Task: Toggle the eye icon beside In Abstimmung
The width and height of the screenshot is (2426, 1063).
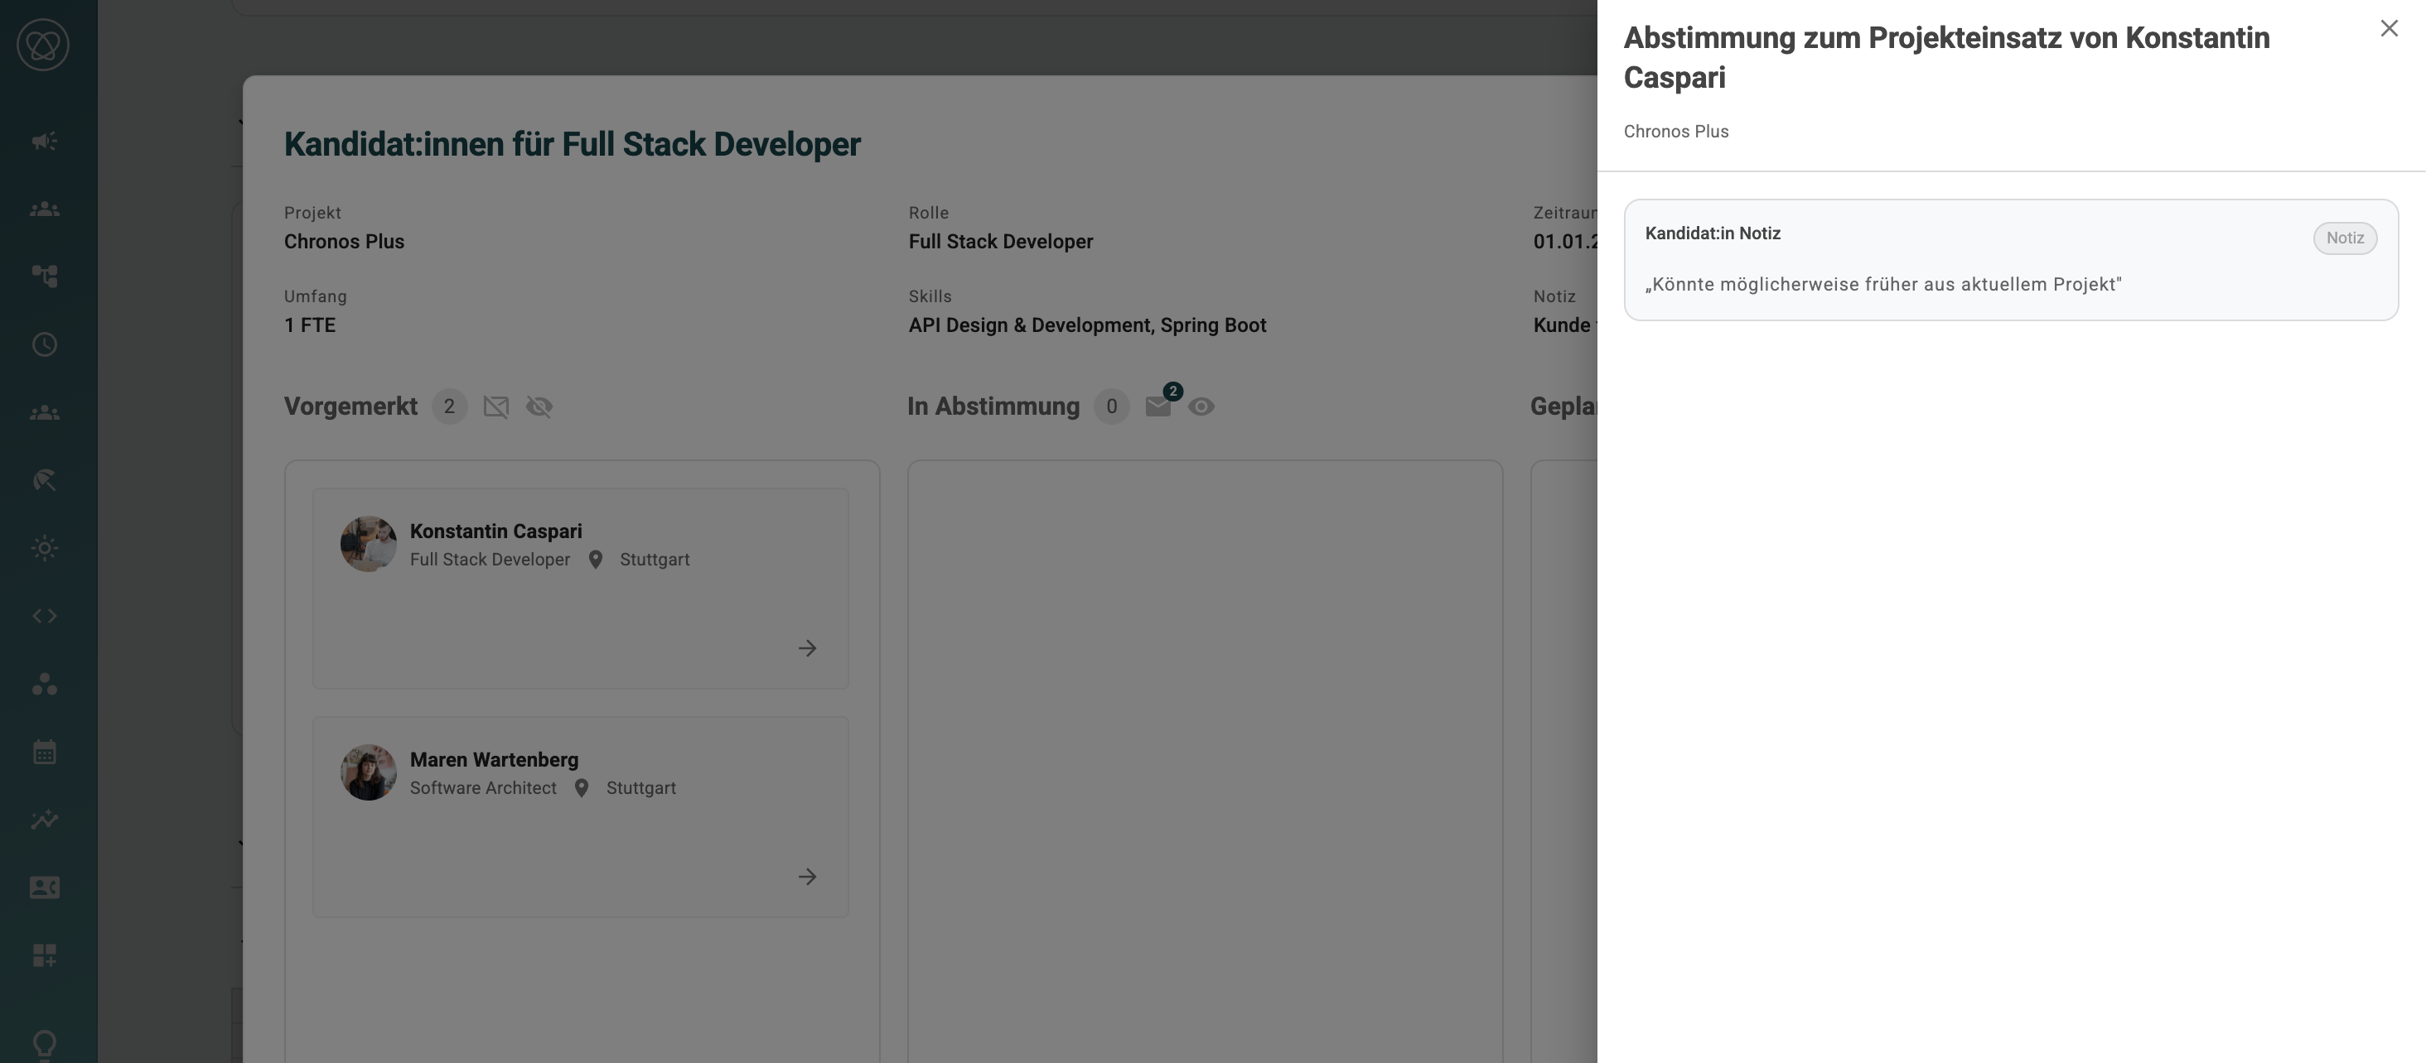Action: coord(1201,406)
